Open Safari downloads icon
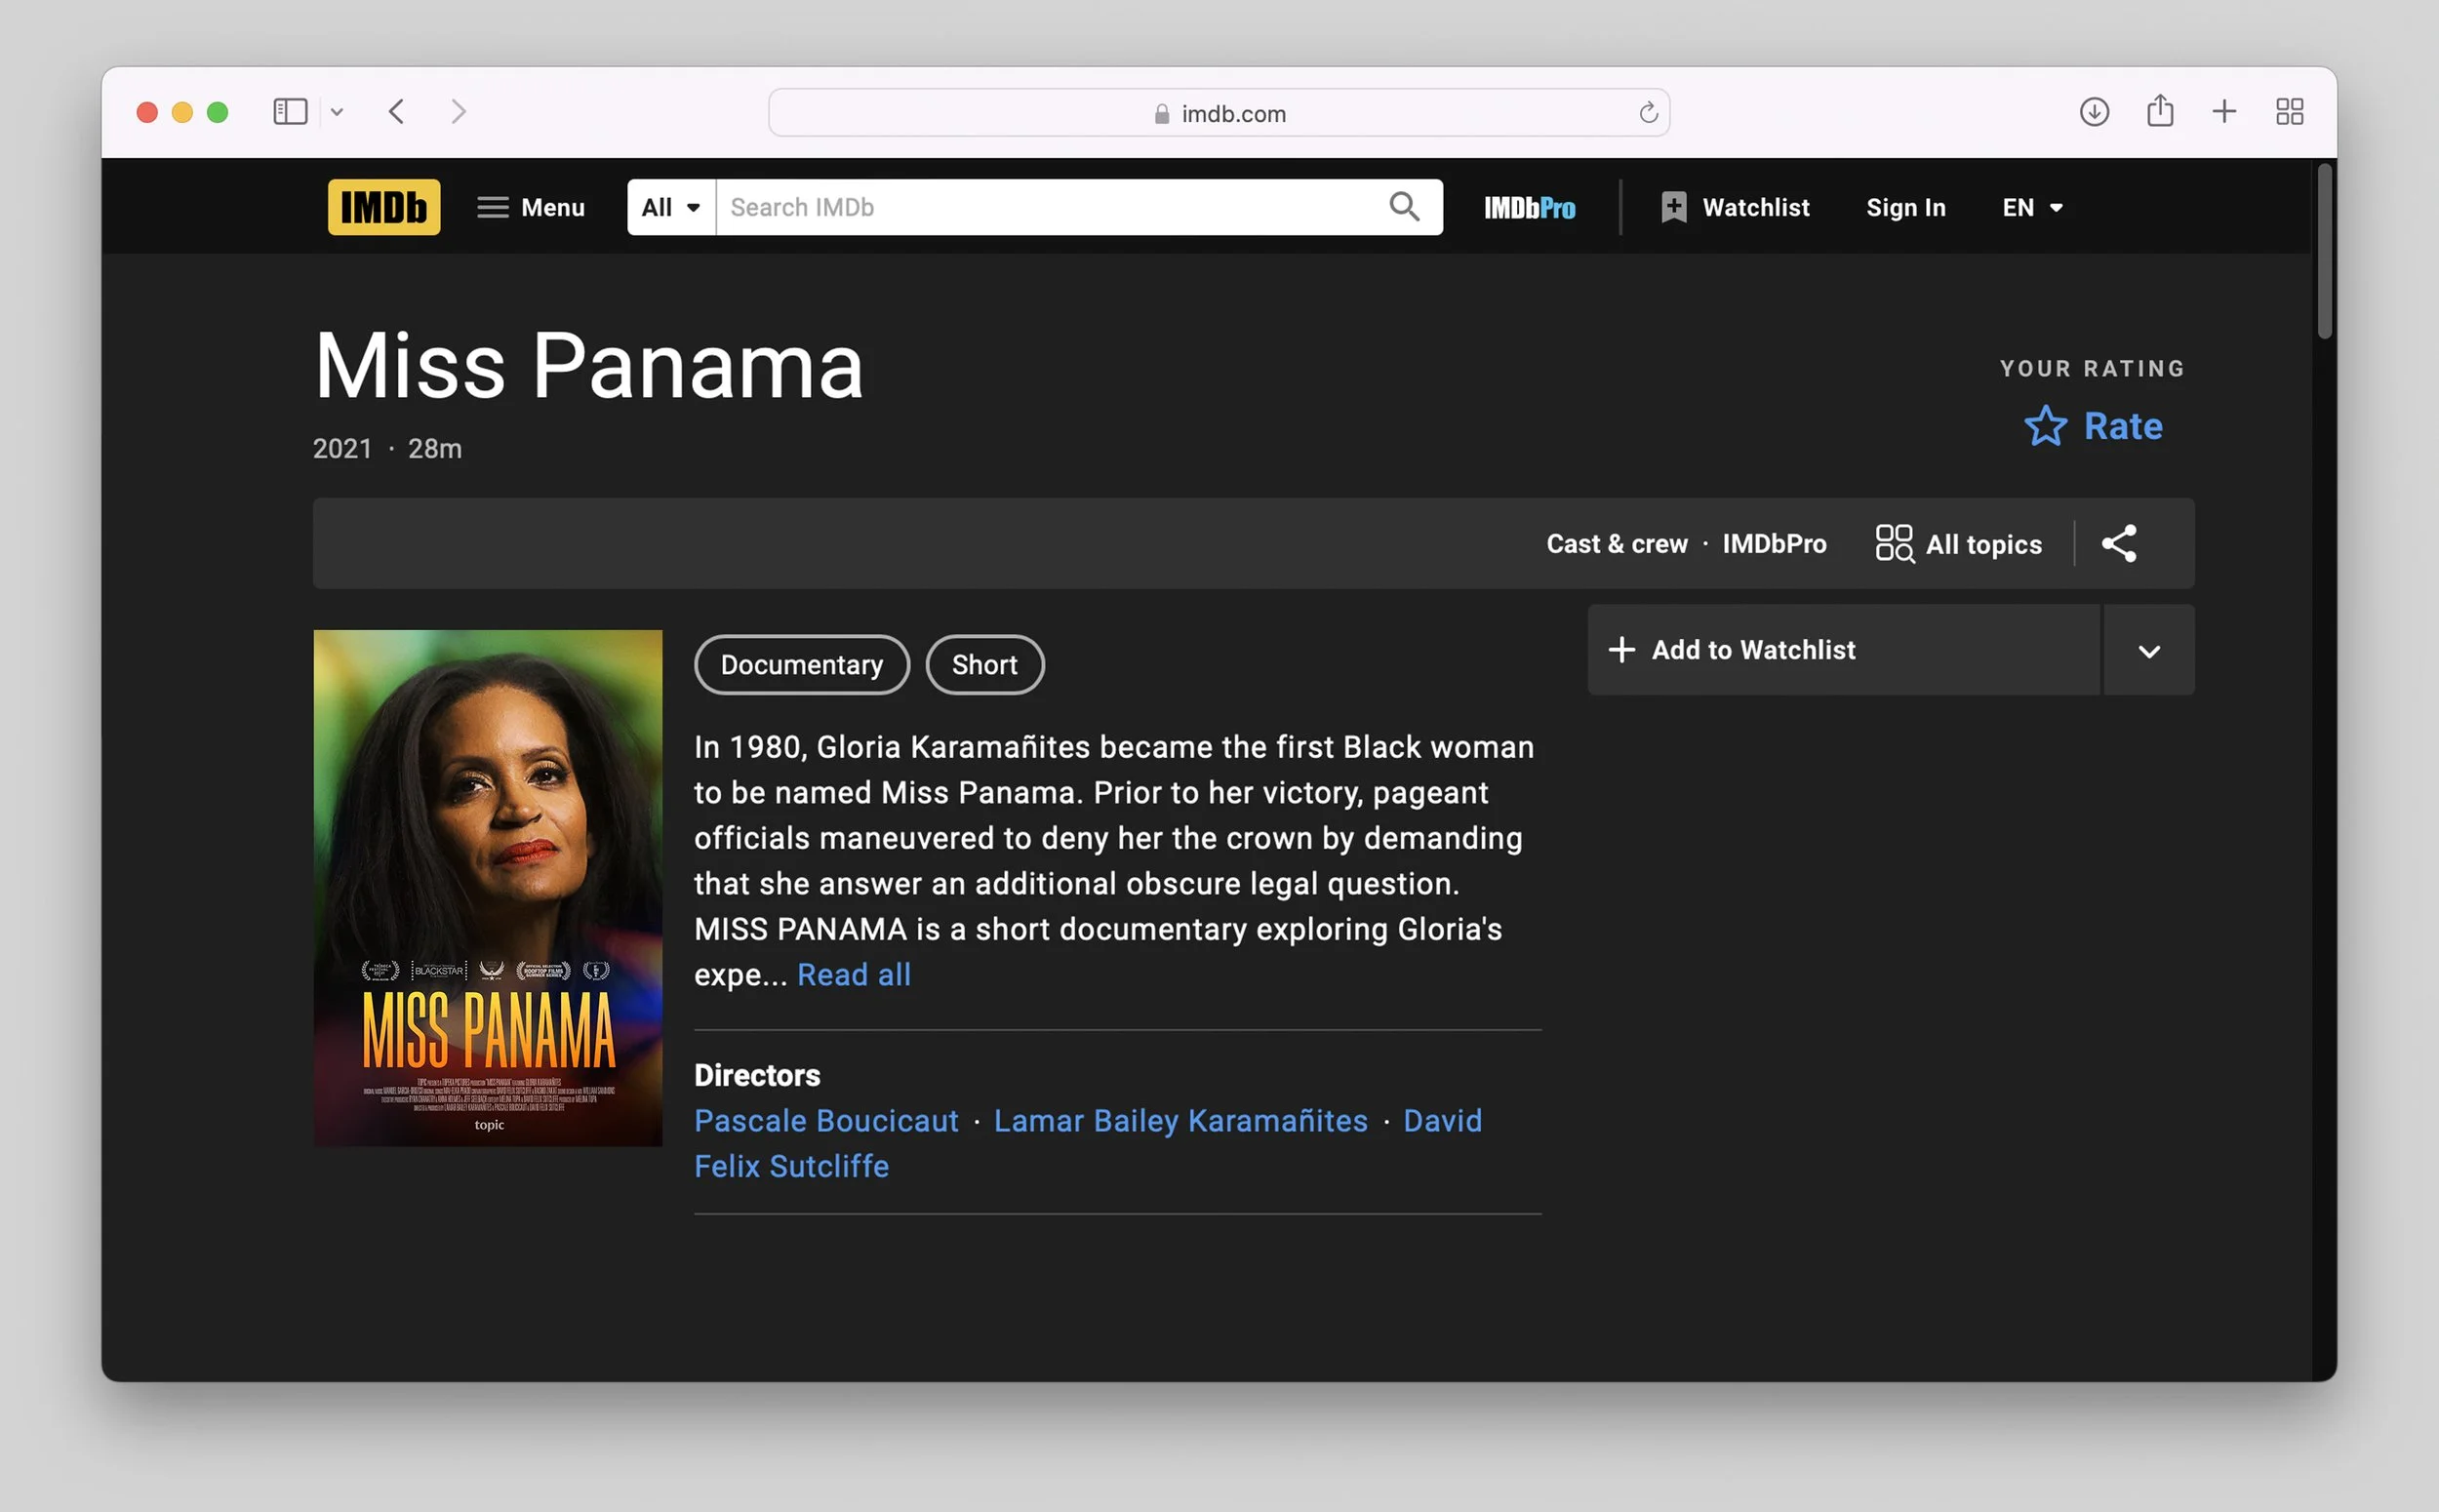The width and height of the screenshot is (2439, 1512). (2094, 112)
